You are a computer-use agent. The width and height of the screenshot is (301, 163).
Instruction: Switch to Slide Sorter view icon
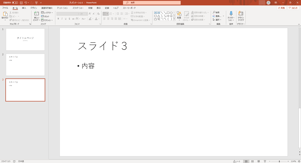point(253,161)
